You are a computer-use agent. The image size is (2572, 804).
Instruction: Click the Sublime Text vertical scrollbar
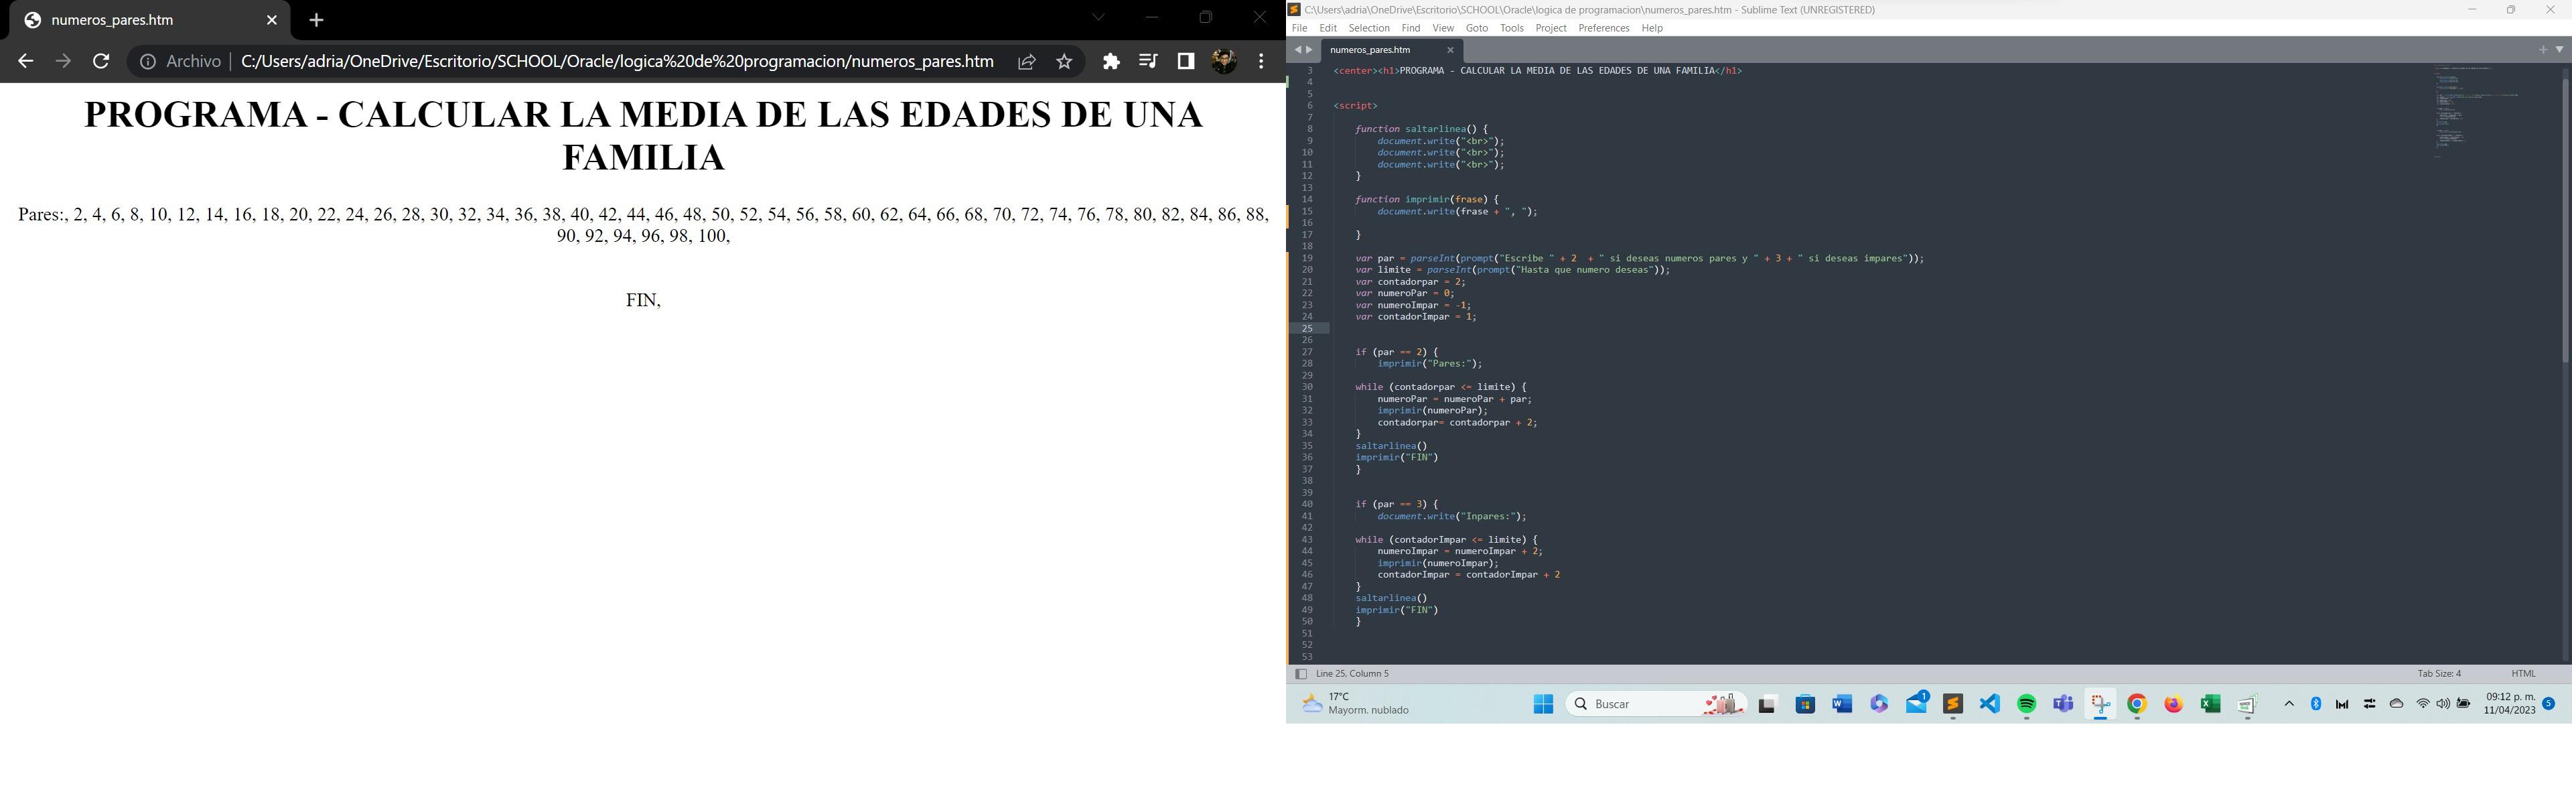2565,220
